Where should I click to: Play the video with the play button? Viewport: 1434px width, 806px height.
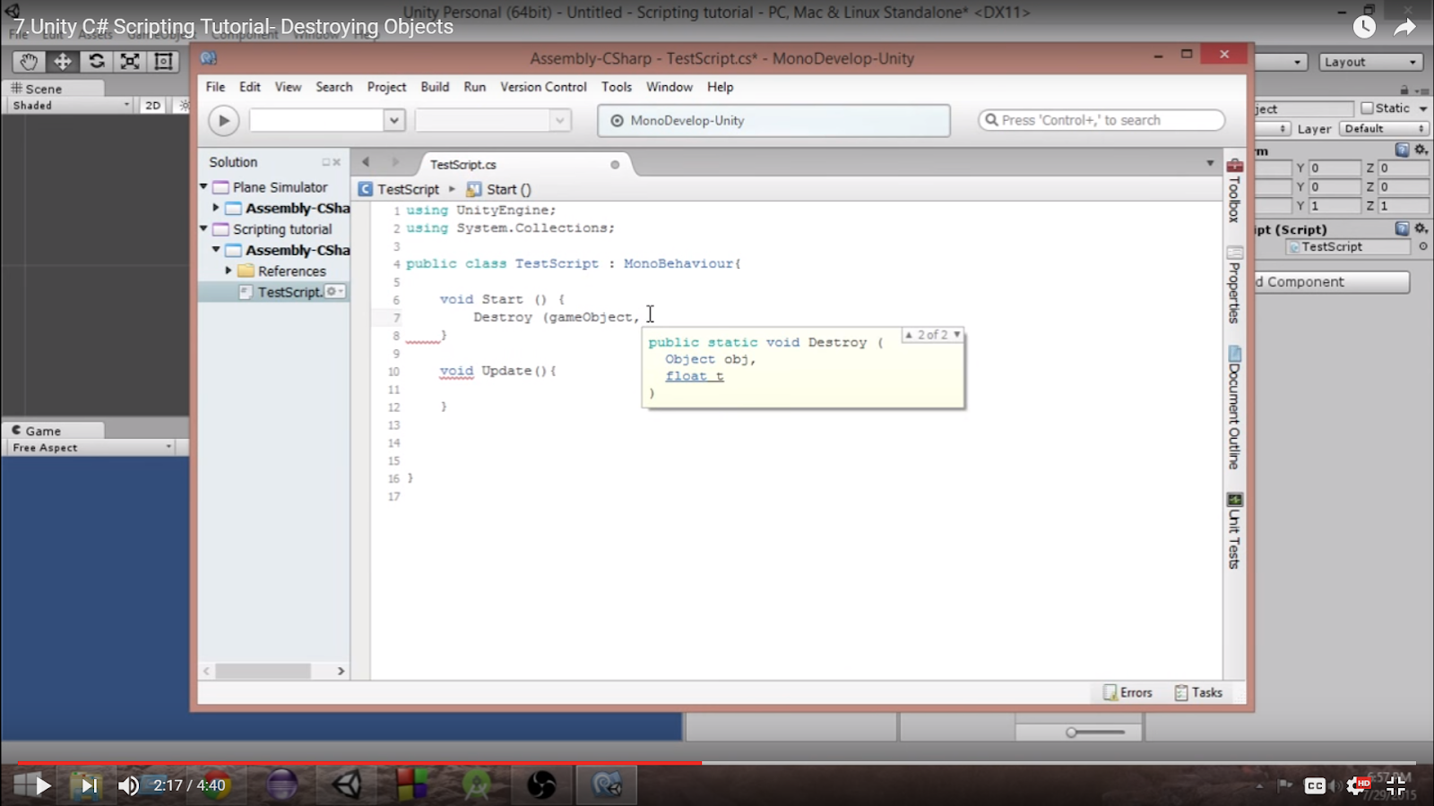[x=42, y=785]
